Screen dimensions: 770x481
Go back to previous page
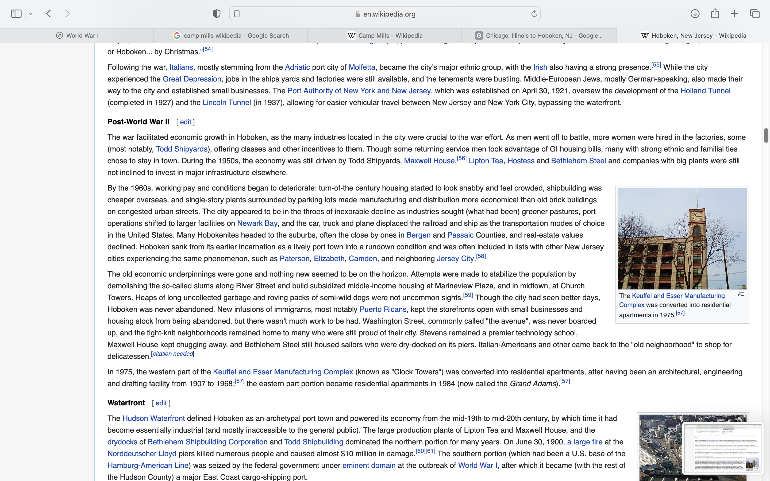click(x=49, y=14)
